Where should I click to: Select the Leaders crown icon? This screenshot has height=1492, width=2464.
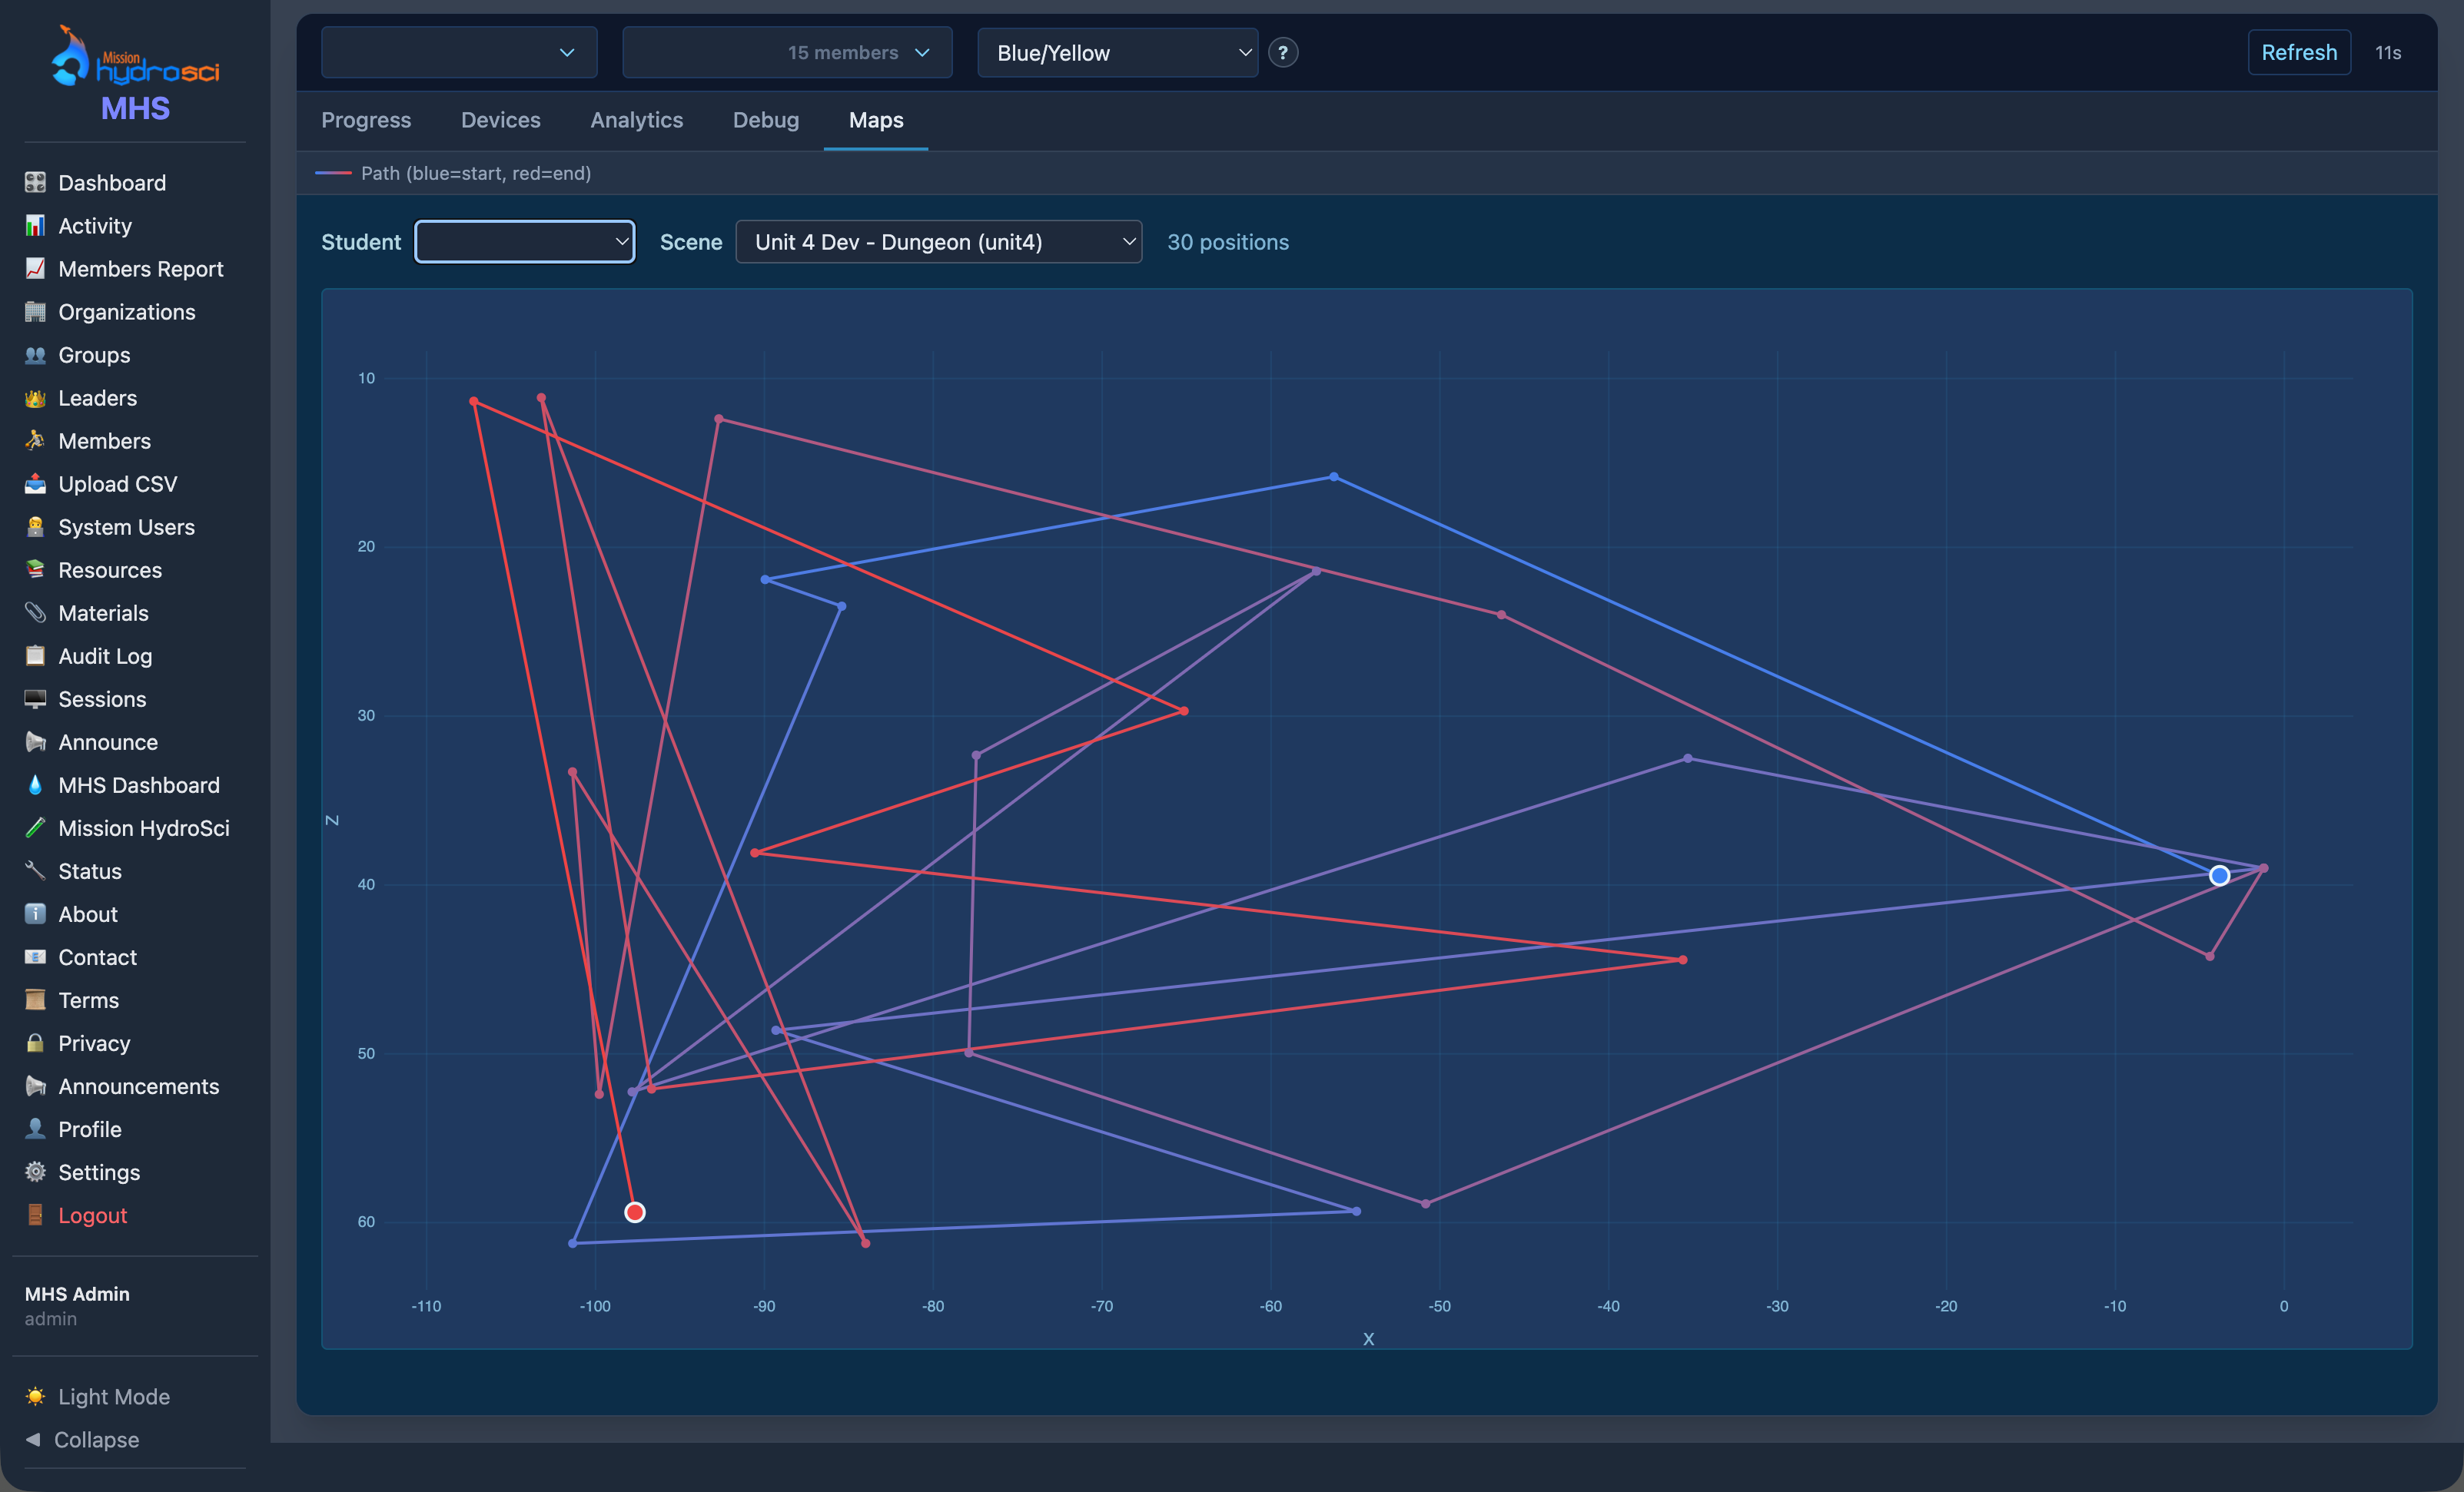pyautogui.click(x=35, y=398)
